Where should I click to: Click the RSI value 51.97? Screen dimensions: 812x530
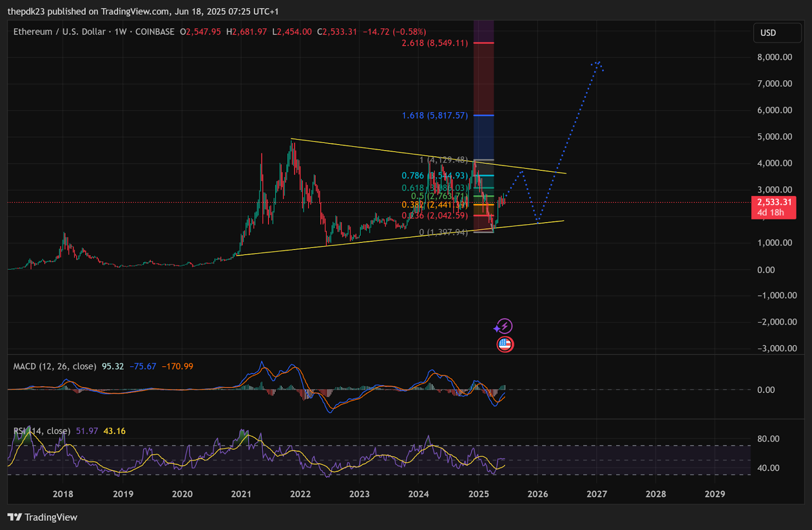coord(87,431)
